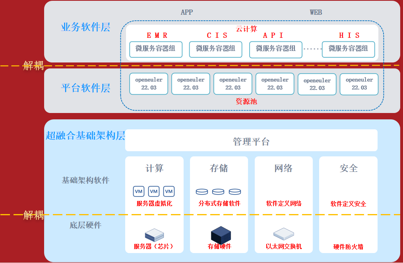
Task: Click the 软件定义网络 label
Action: tap(284, 204)
